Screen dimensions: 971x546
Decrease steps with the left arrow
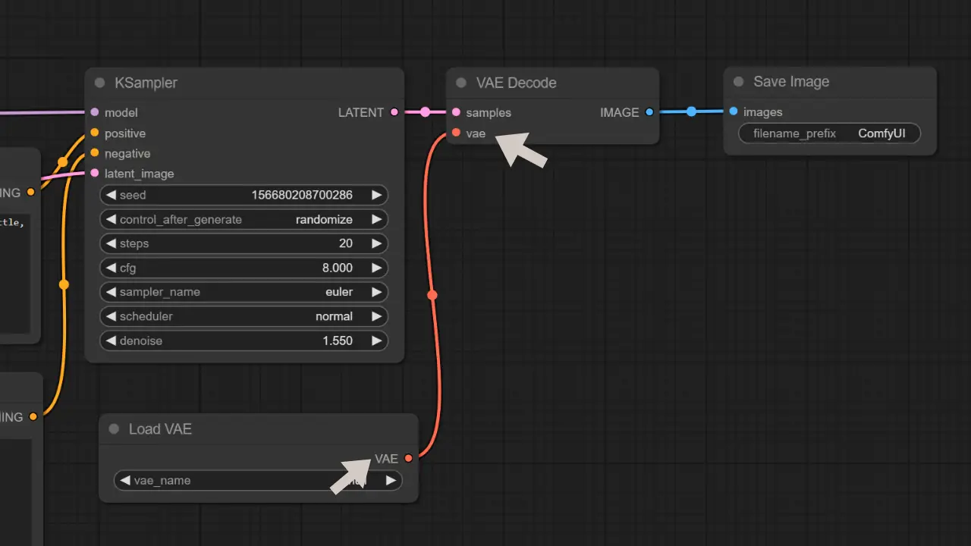111,243
